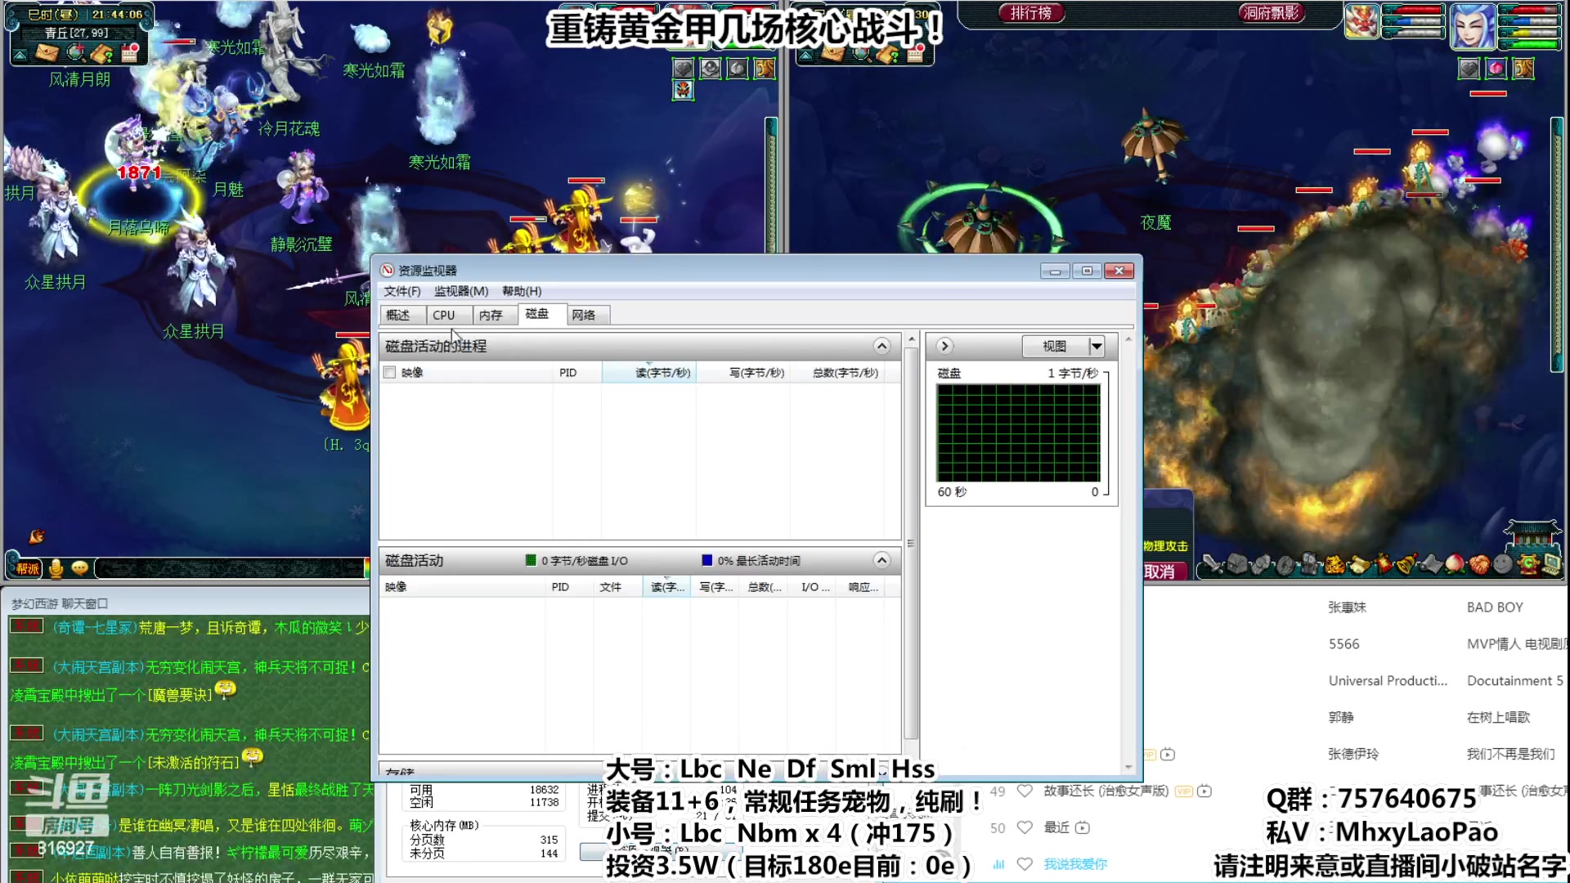Sort by 总数(字节/秒) column header
1570x883 pixels.
(837, 373)
